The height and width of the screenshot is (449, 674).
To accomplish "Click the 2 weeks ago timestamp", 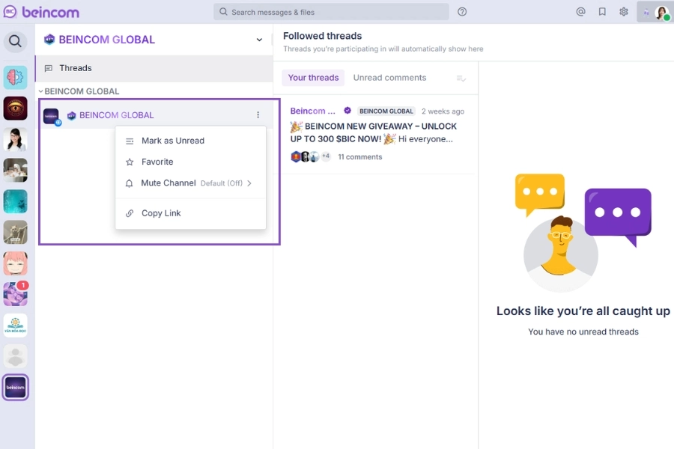I will [x=443, y=112].
